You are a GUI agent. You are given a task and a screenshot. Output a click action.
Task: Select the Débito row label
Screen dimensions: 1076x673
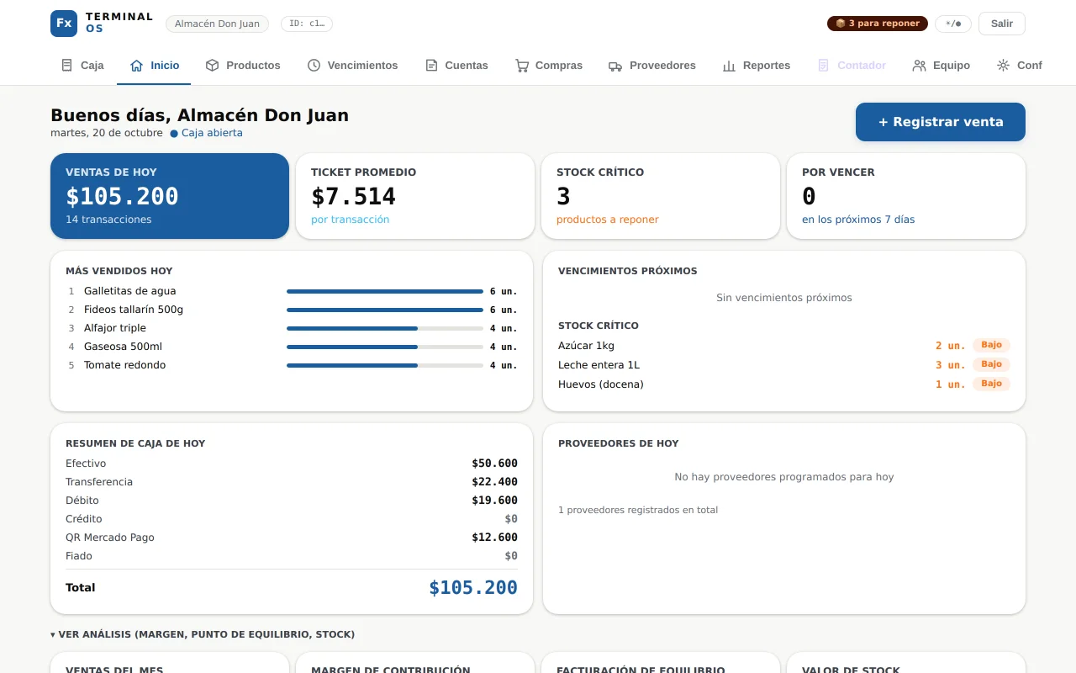click(82, 501)
